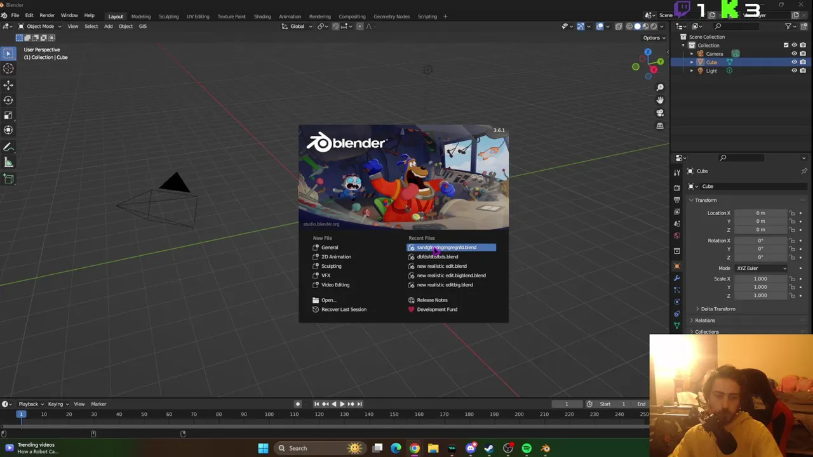Screen dimensions: 813x457
Task: Switch orthographic/perspective grid icon
Action: point(660,126)
